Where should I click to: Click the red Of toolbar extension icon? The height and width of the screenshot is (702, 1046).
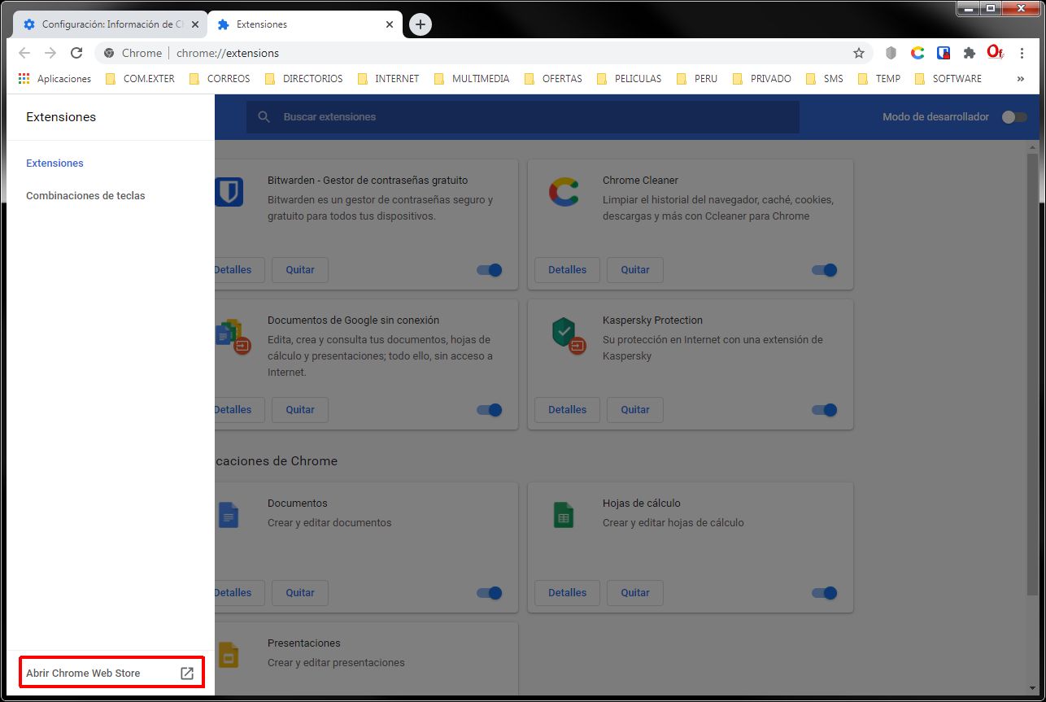point(995,52)
